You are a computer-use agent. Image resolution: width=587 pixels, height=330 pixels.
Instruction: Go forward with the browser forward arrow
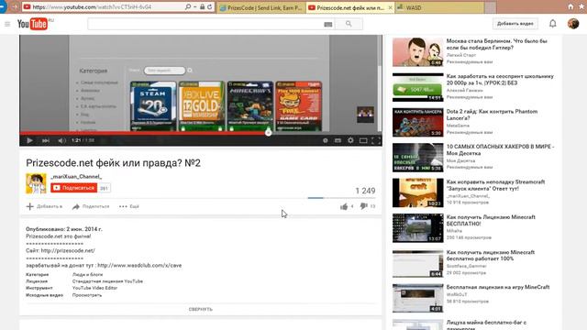click(x=15, y=6)
